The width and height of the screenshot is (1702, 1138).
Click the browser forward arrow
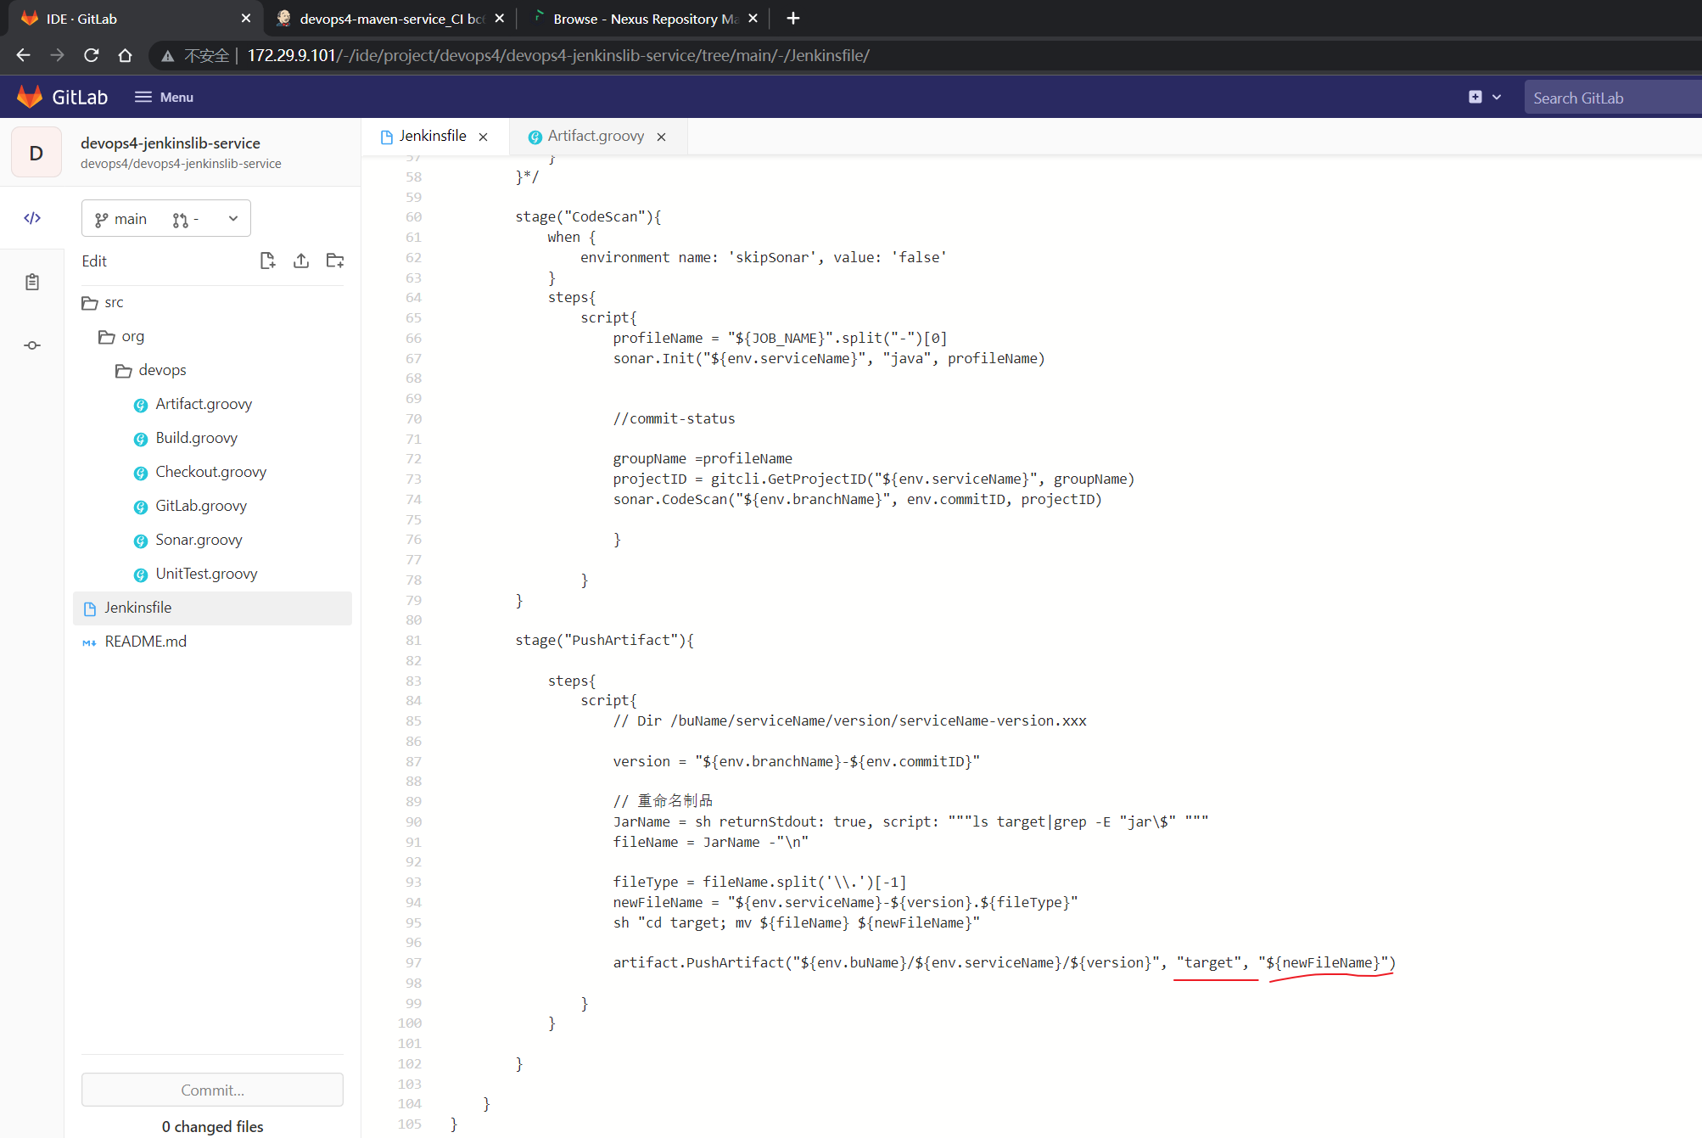[x=57, y=55]
